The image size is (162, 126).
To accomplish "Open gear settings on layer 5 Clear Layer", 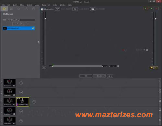I will pos(14,123).
